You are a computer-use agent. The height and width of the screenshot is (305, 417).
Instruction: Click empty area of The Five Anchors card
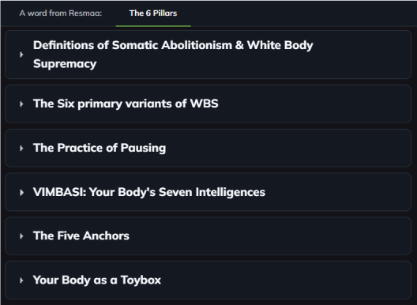point(266,236)
